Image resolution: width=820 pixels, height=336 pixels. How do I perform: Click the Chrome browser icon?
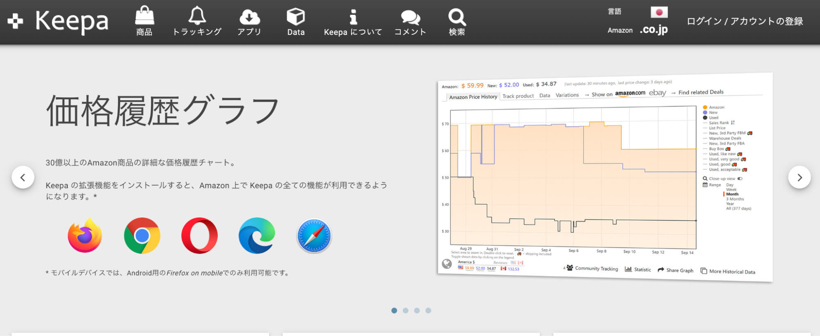pos(142,235)
